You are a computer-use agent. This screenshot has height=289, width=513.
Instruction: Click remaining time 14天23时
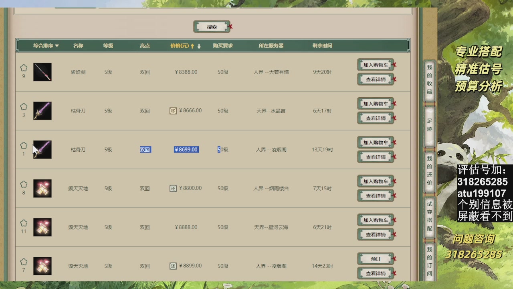point(322,266)
